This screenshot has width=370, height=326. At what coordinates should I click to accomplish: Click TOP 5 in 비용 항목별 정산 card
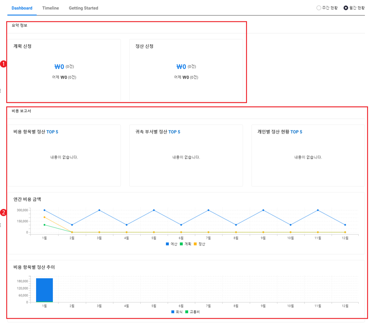52,132
